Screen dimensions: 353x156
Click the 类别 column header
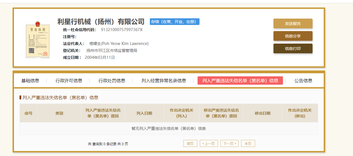59,113
